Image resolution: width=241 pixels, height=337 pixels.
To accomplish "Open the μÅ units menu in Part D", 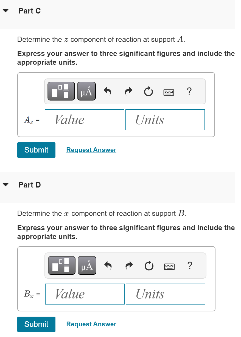I will pos(87,265).
